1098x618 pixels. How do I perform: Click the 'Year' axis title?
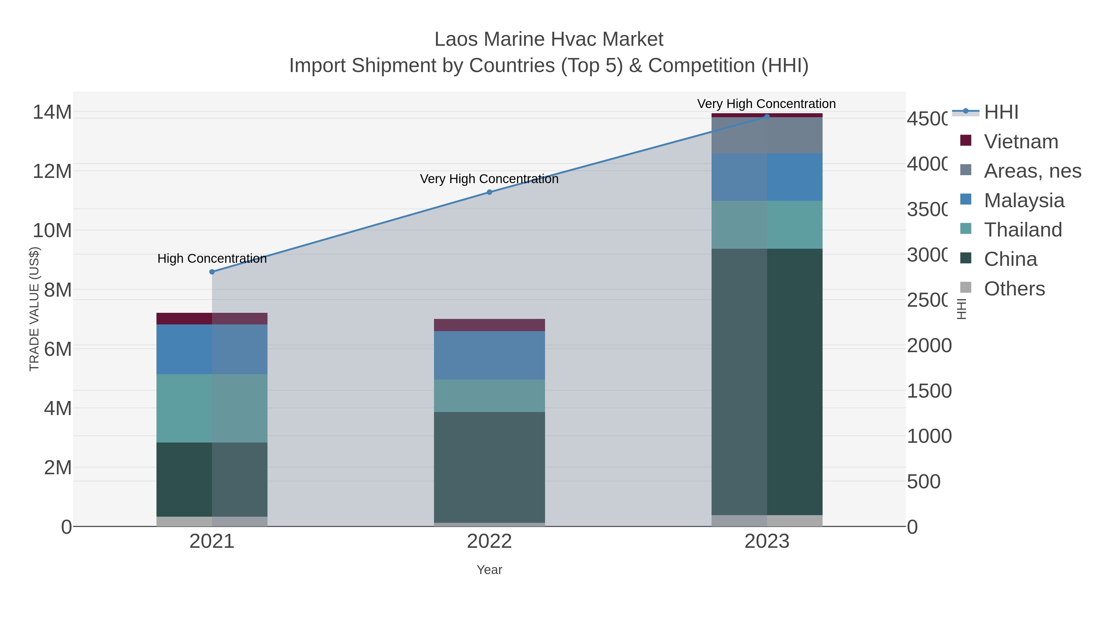pyautogui.click(x=489, y=570)
